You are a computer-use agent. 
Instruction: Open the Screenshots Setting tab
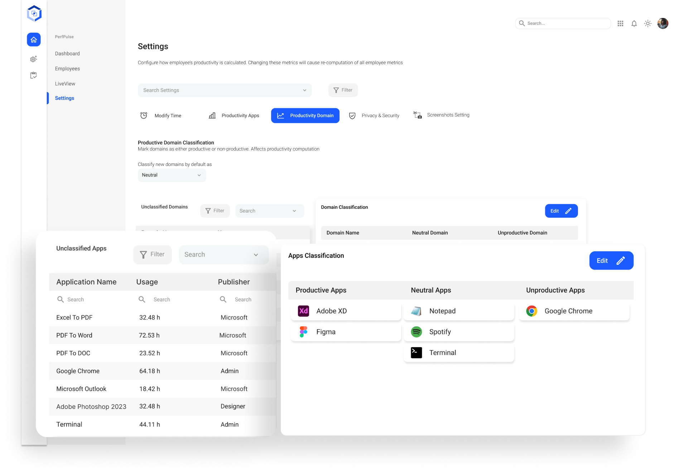point(442,115)
